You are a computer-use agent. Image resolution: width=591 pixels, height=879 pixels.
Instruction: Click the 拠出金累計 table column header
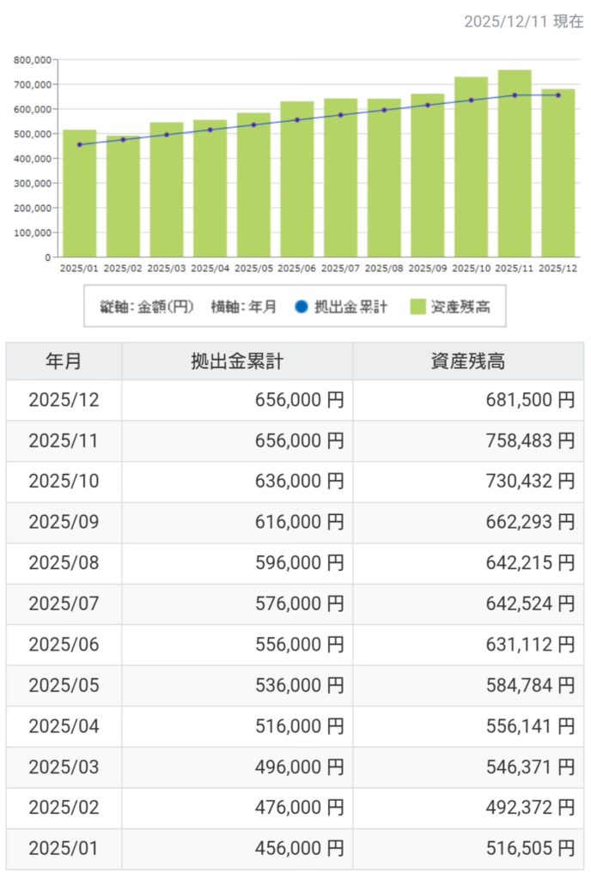[x=237, y=361]
